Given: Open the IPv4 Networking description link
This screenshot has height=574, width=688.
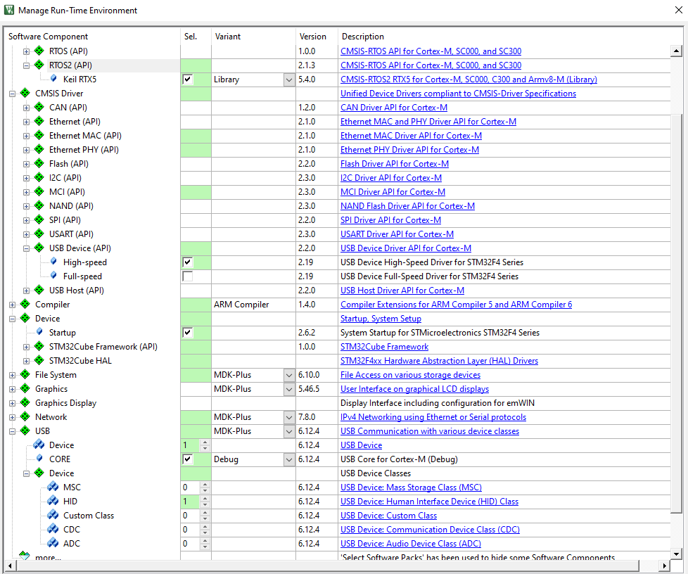Looking at the screenshot, I should pyautogui.click(x=433, y=417).
